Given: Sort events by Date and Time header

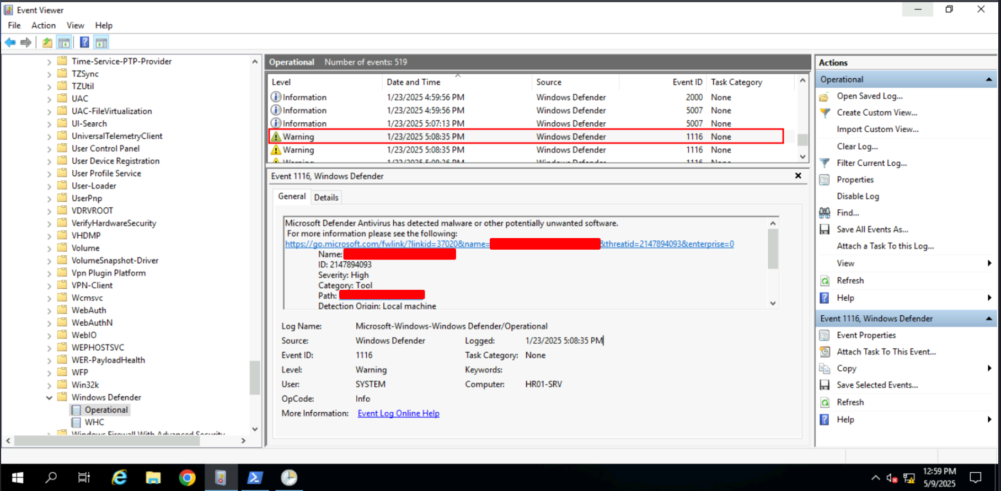Looking at the screenshot, I should (456, 82).
